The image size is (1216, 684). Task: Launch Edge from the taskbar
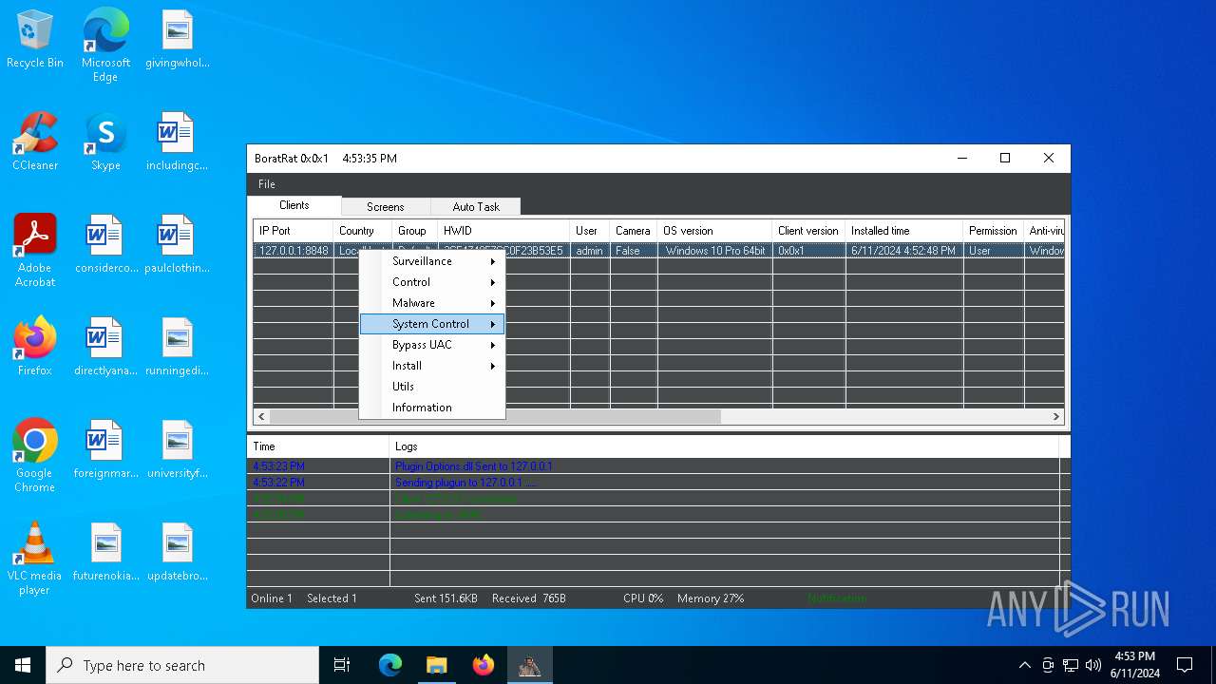390,665
